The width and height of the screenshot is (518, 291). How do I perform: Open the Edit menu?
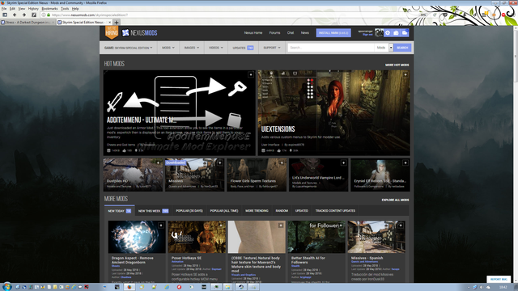13,9
